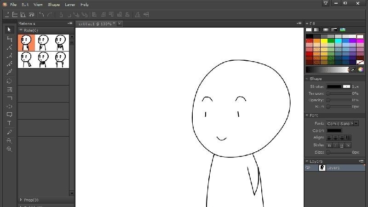Screen dimensions: 368x207
Task: Click the undo arrow in top toolbar
Action: pos(41,15)
